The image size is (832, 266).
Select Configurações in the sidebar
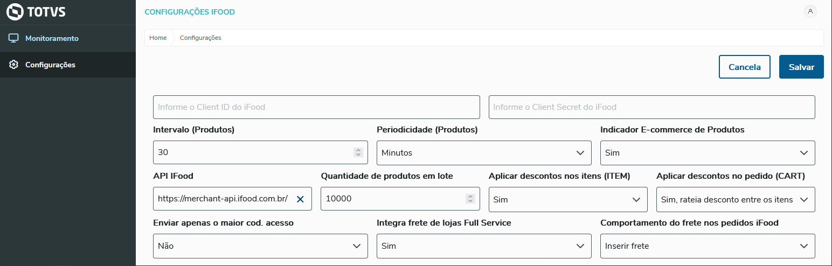[x=50, y=65]
